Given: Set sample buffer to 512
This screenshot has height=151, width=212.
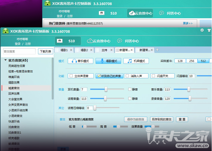Looking at the screenshot, I should pyautogui.click(x=203, y=61).
